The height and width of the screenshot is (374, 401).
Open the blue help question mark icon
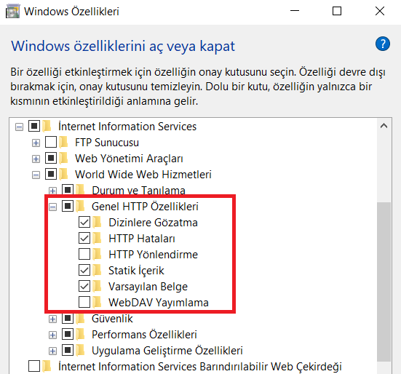(x=383, y=44)
